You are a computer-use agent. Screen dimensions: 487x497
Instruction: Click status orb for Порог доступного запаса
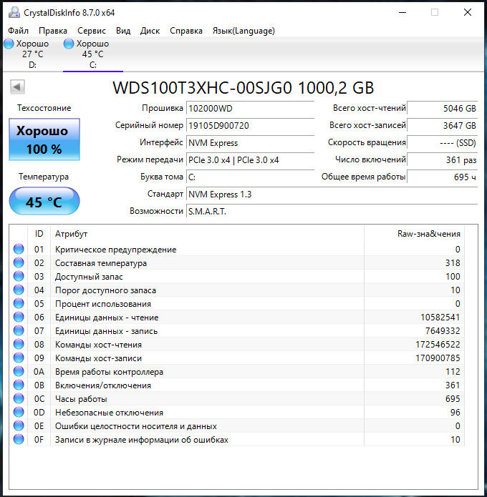click(19, 290)
